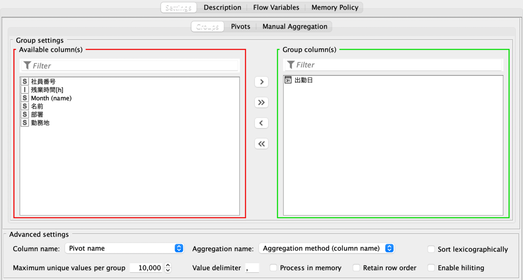
Task: Check the Retain row order option
Action: (356, 268)
